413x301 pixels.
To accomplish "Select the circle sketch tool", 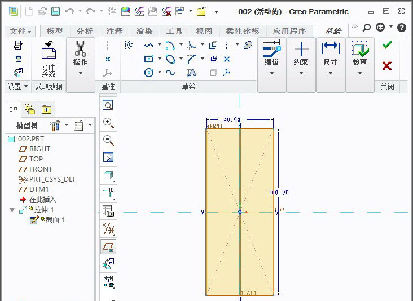I will click(150, 72).
